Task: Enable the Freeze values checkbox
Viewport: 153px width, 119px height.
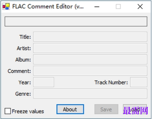Action: (8, 111)
